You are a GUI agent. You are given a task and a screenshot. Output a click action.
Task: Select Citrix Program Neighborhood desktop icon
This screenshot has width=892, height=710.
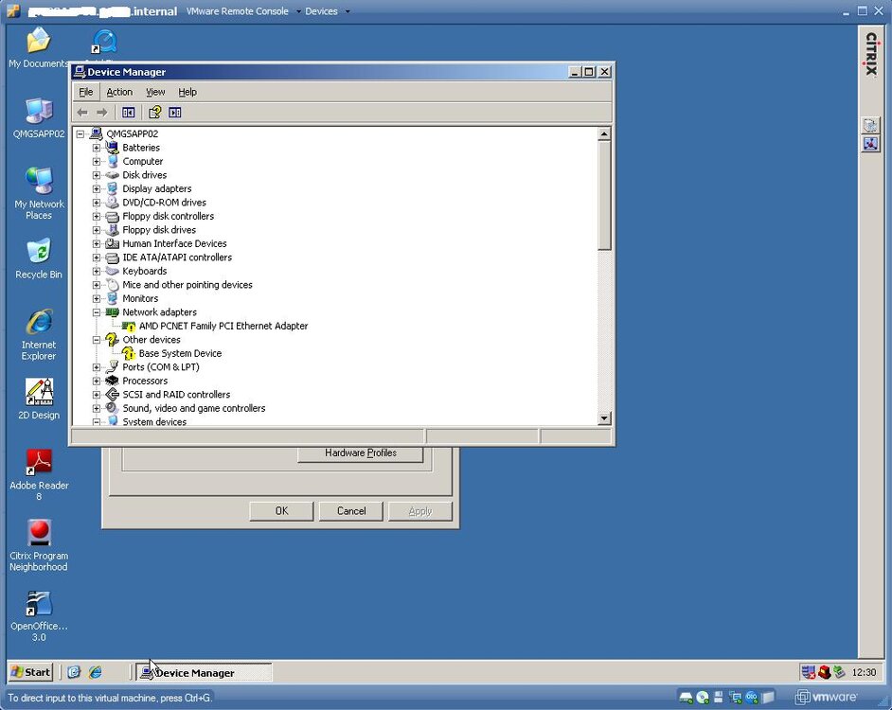39,545
